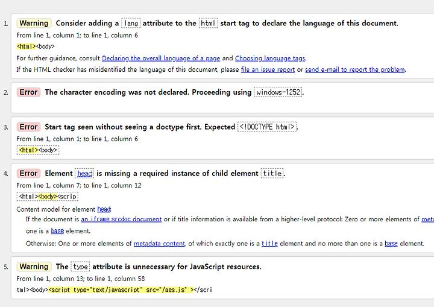Open 'head' link after 'Content model for element'

click(104, 209)
